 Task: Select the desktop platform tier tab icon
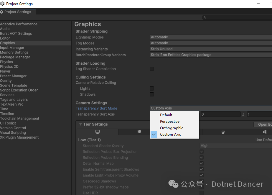tap(98, 132)
